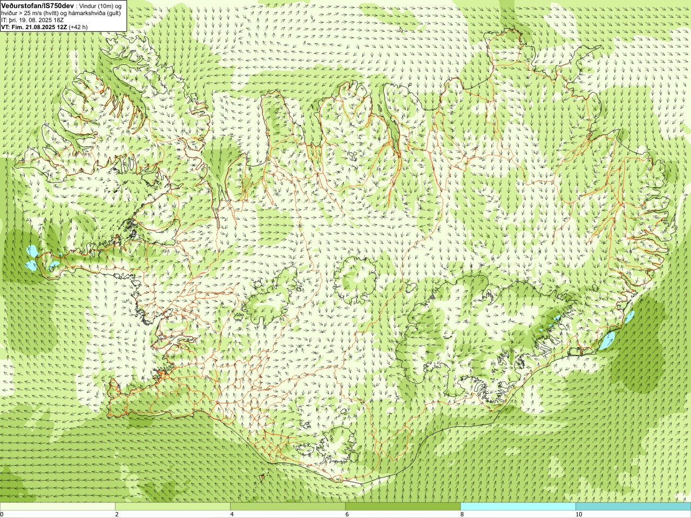Click the legend scale label '0'

(x=2, y=514)
